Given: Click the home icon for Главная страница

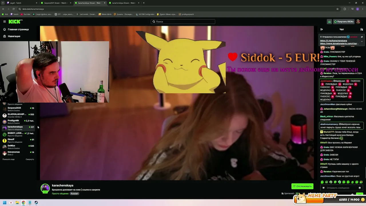Looking at the screenshot, I should [5, 29].
